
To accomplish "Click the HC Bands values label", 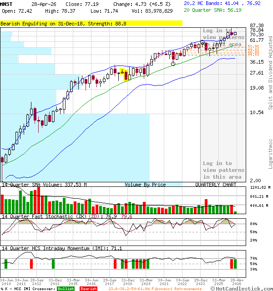I will click(222, 3).
